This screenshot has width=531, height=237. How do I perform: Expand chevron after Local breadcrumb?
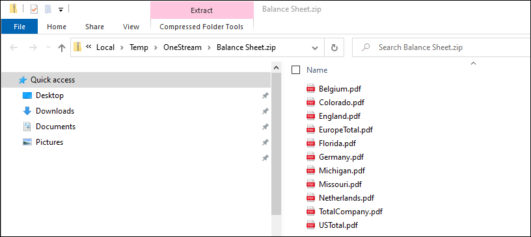tap(122, 47)
